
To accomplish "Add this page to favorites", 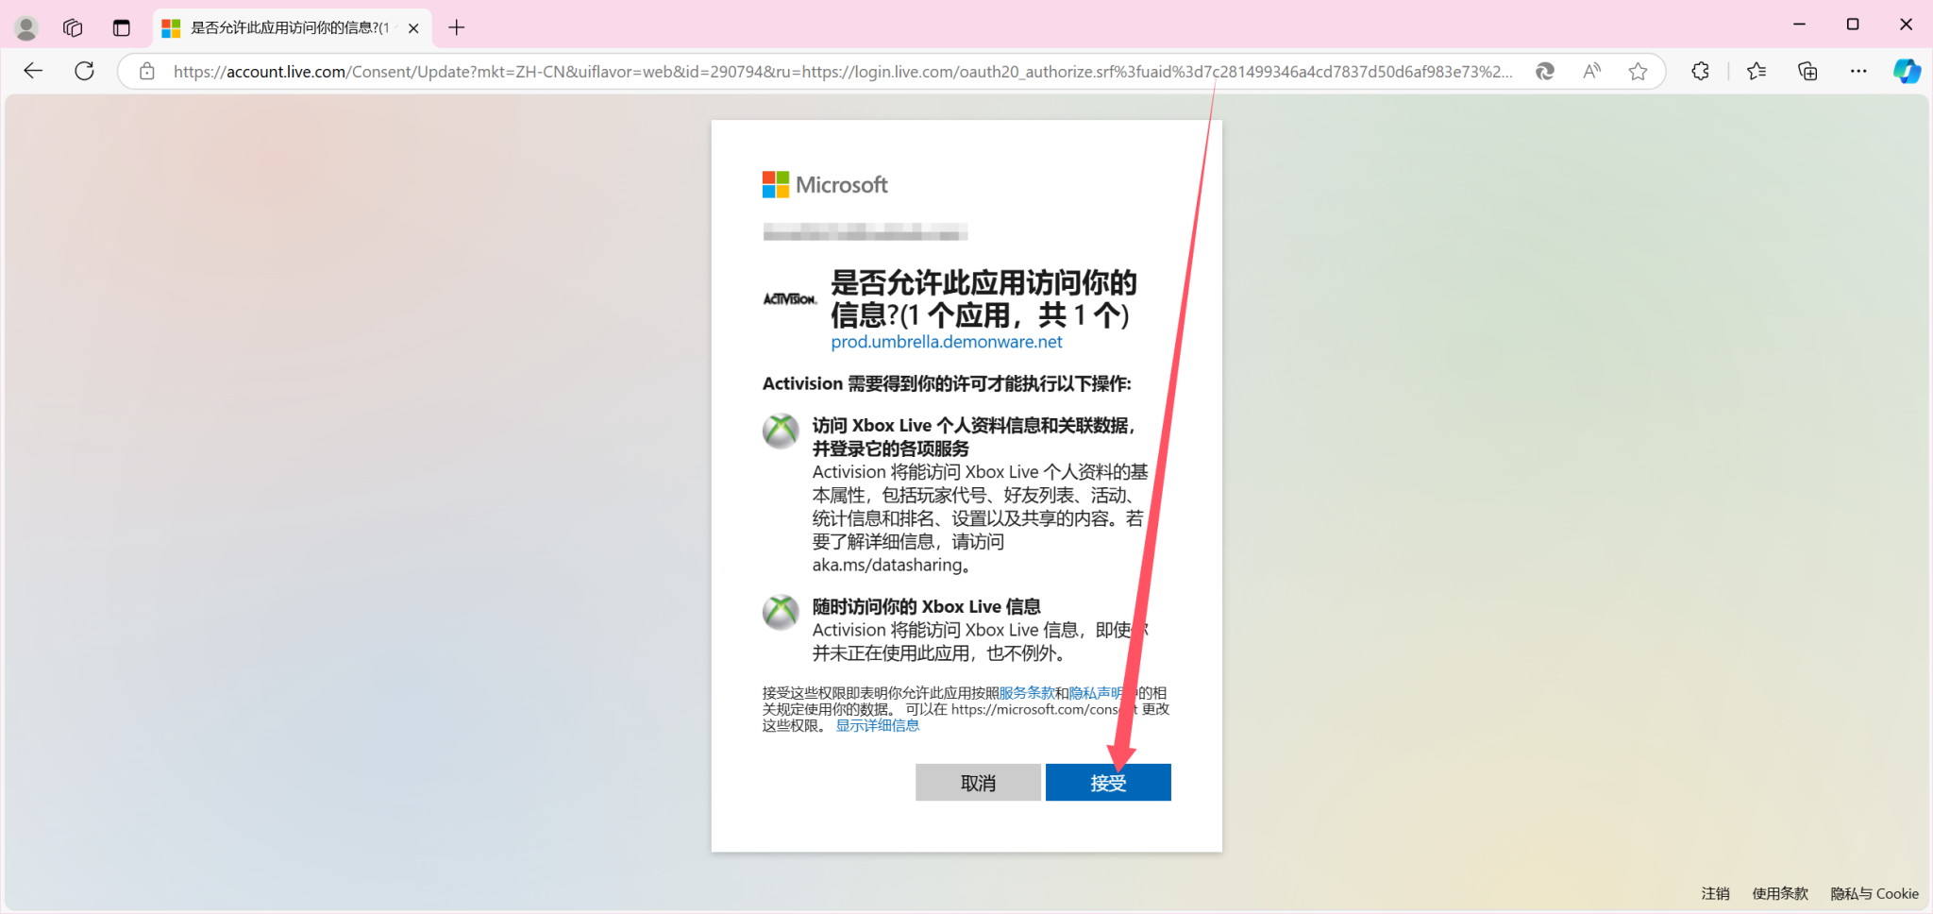I will point(1638,71).
